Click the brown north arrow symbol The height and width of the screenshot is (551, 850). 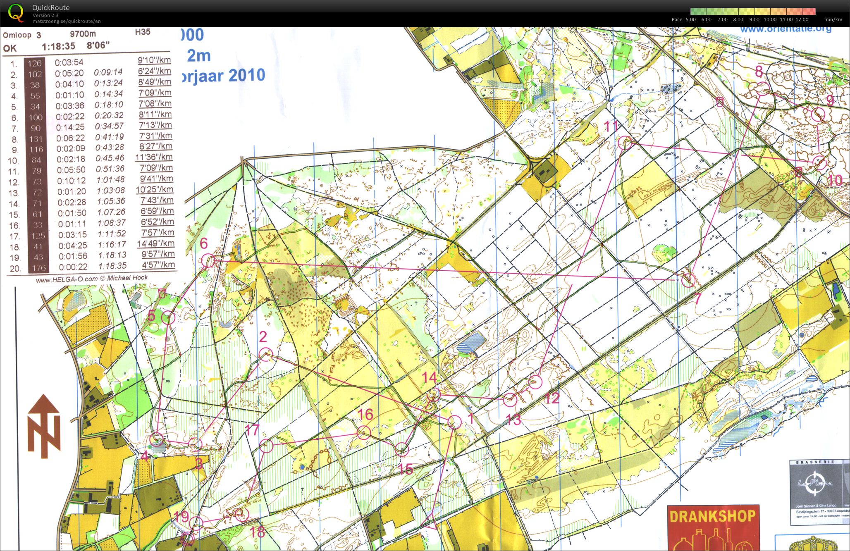[44, 426]
